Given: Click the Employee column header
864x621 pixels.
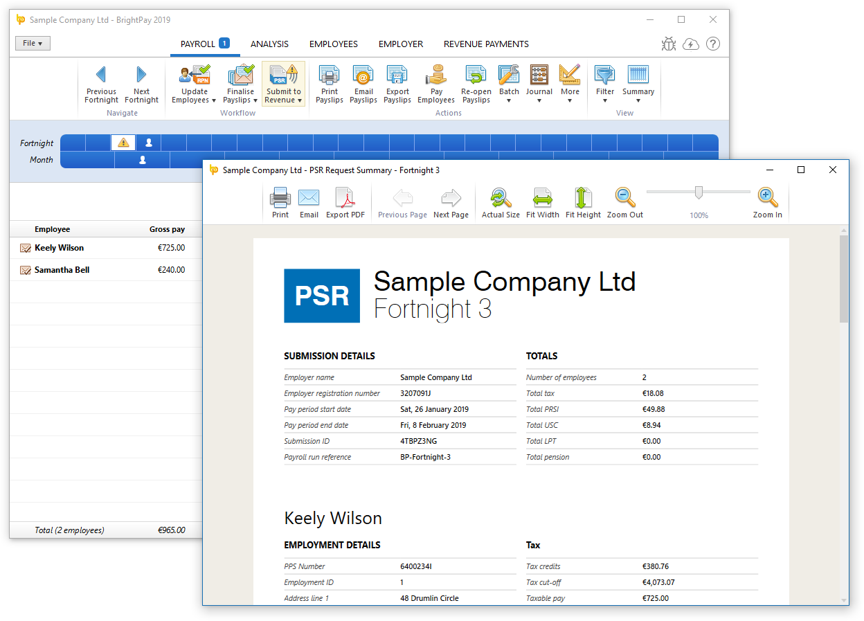Looking at the screenshot, I should pos(53,229).
